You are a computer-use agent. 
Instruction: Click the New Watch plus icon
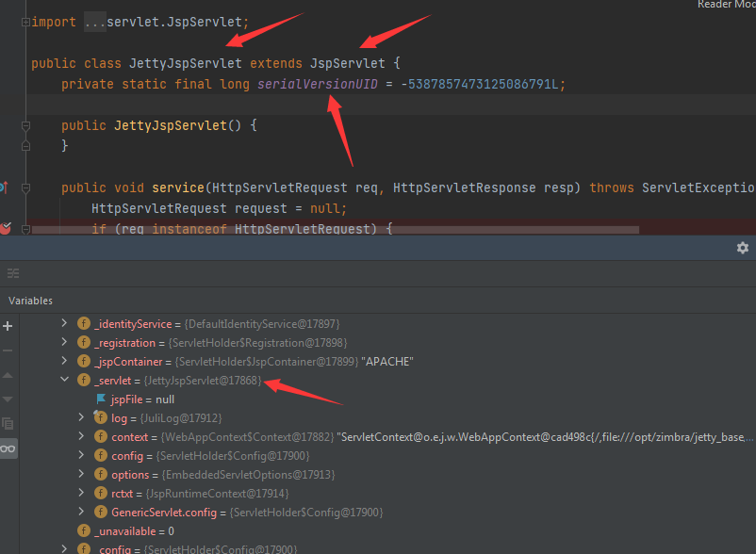click(8, 326)
